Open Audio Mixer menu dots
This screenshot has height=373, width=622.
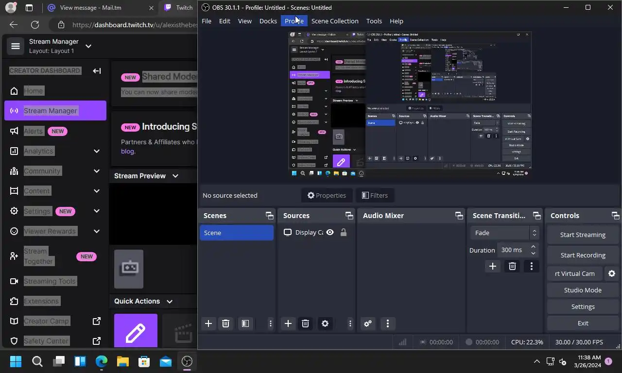tap(387, 323)
